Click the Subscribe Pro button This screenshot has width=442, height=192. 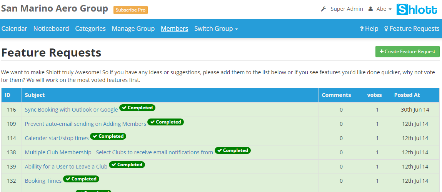(130, 10)
